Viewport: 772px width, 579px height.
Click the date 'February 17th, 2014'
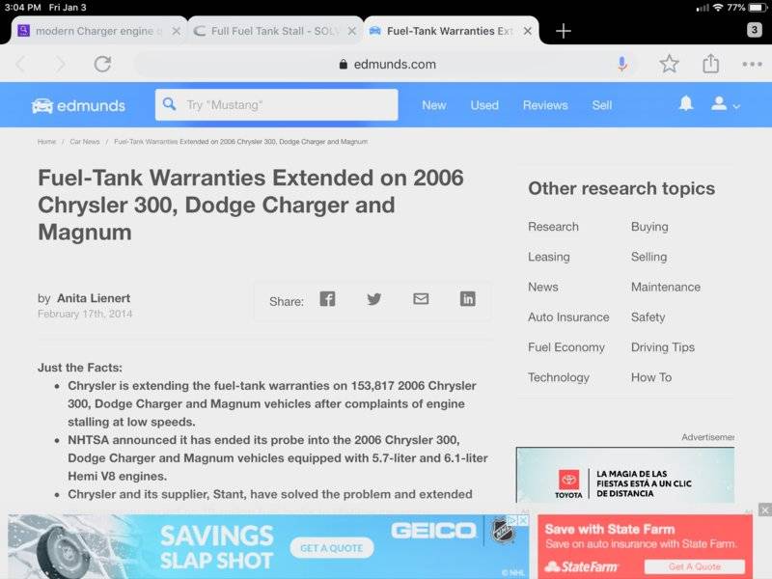85,315
